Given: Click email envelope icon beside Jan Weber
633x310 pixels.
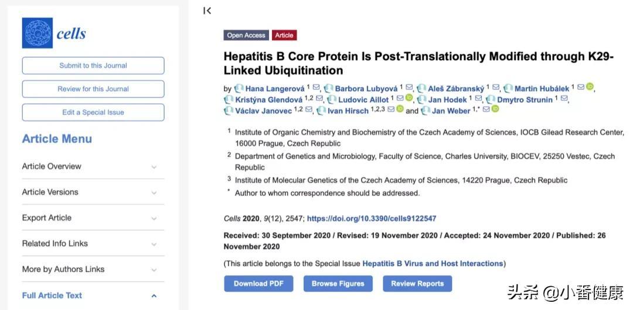Looking at the screenshot, I should pyautogui.click(x=486, y=109).
